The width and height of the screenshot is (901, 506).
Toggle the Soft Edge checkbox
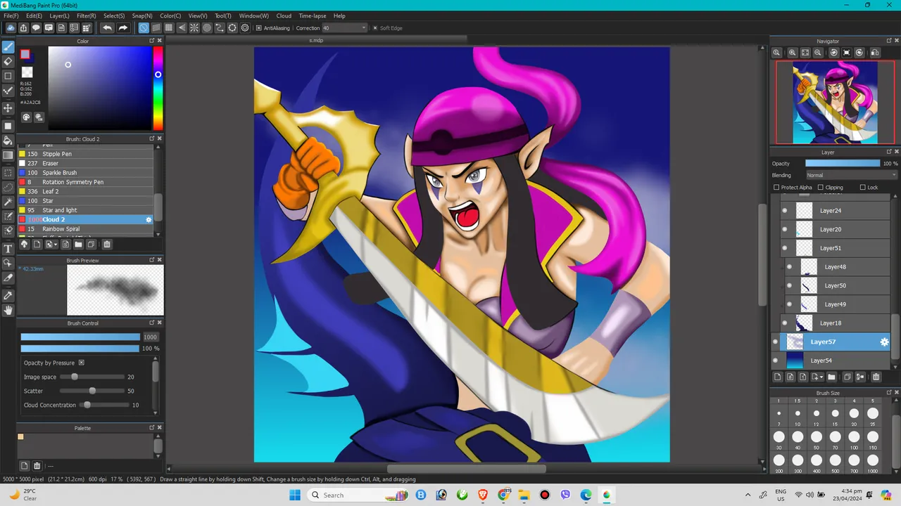point(375,28)
